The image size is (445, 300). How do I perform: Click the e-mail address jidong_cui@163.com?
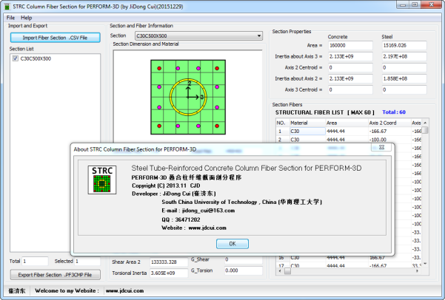coord(208,211)
